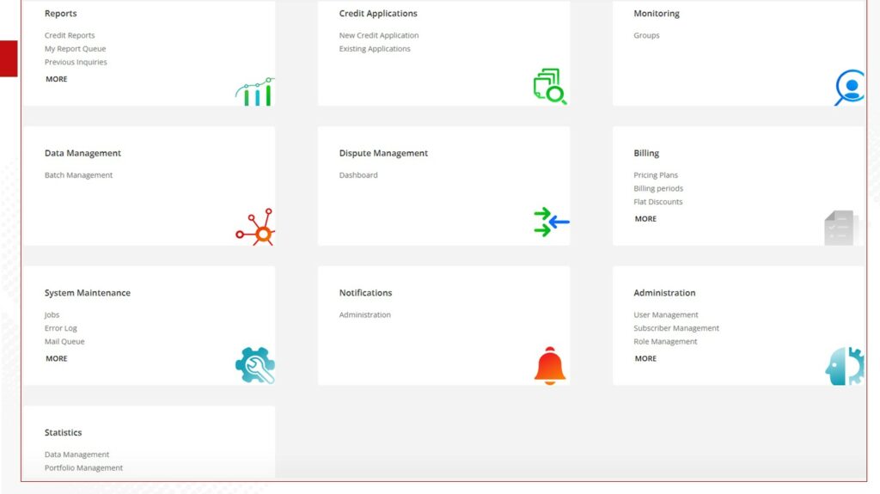Click the Dispute Management arrows icon
This screenshot has height=494, width=880.
pos(551,223)
